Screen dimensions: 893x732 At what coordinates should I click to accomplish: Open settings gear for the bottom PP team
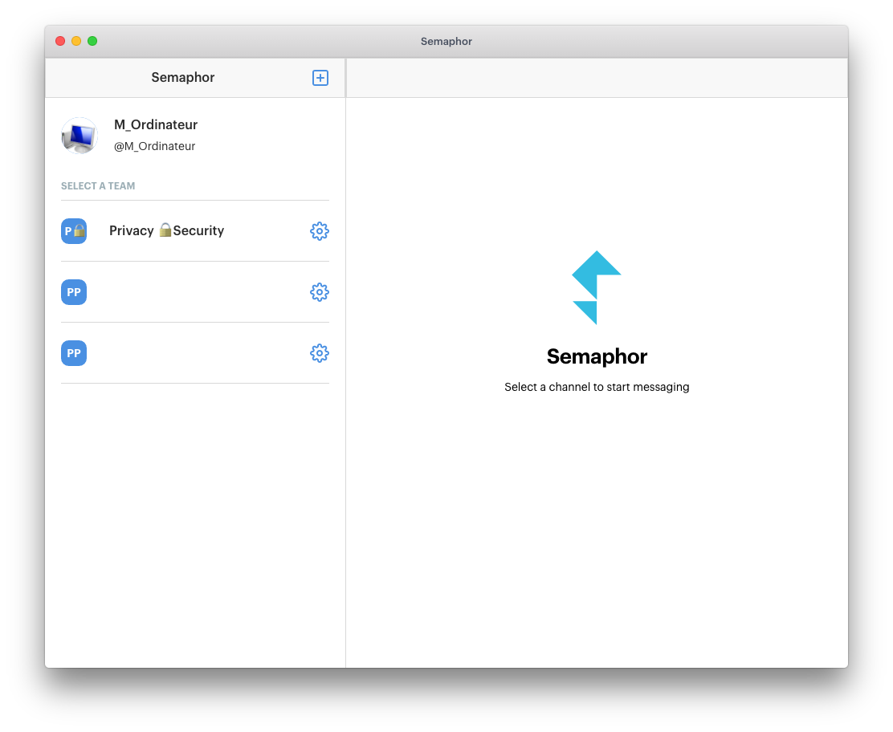(x=320, y=353)
